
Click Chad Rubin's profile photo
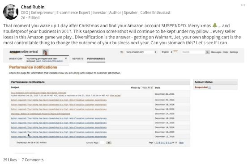(11, 12)
